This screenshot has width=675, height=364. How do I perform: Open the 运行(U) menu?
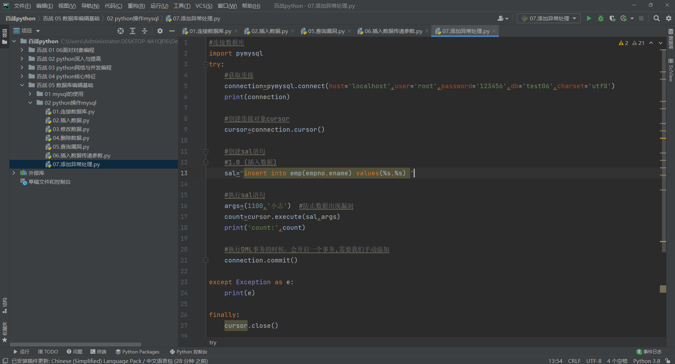159,6
